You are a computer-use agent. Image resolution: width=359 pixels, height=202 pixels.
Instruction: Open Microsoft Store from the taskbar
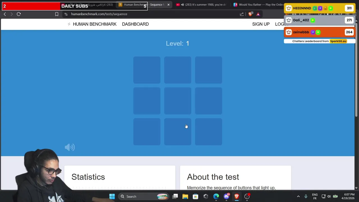point(195,196)
